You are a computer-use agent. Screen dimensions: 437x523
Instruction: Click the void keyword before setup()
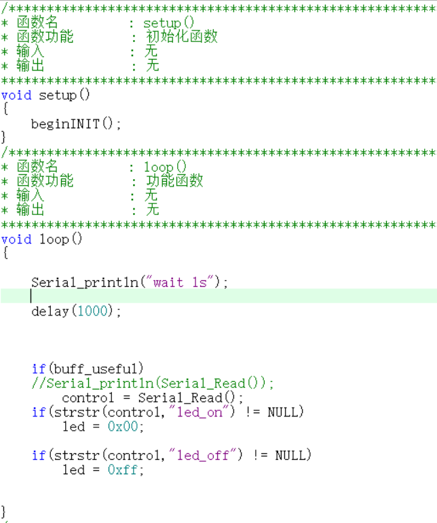click(x=16, y=96)
